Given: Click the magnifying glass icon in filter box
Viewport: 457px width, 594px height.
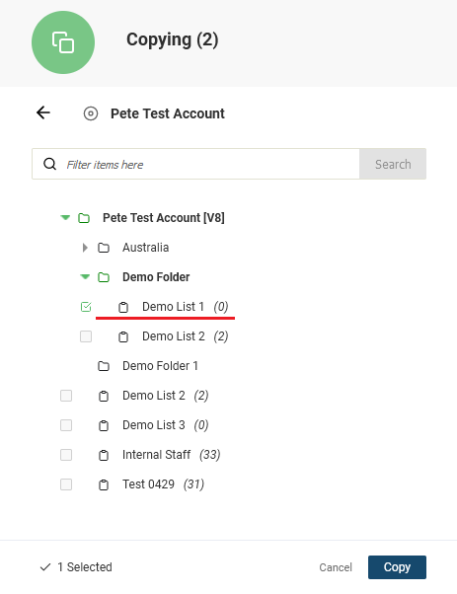Looking at the screenshot, I should (49, 164).
